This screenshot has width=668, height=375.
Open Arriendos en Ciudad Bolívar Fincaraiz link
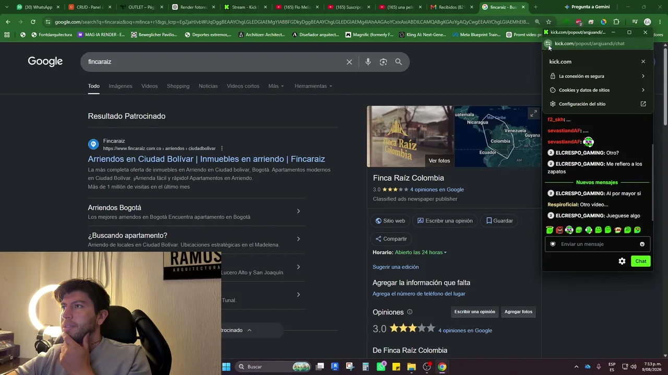(206, 159)
